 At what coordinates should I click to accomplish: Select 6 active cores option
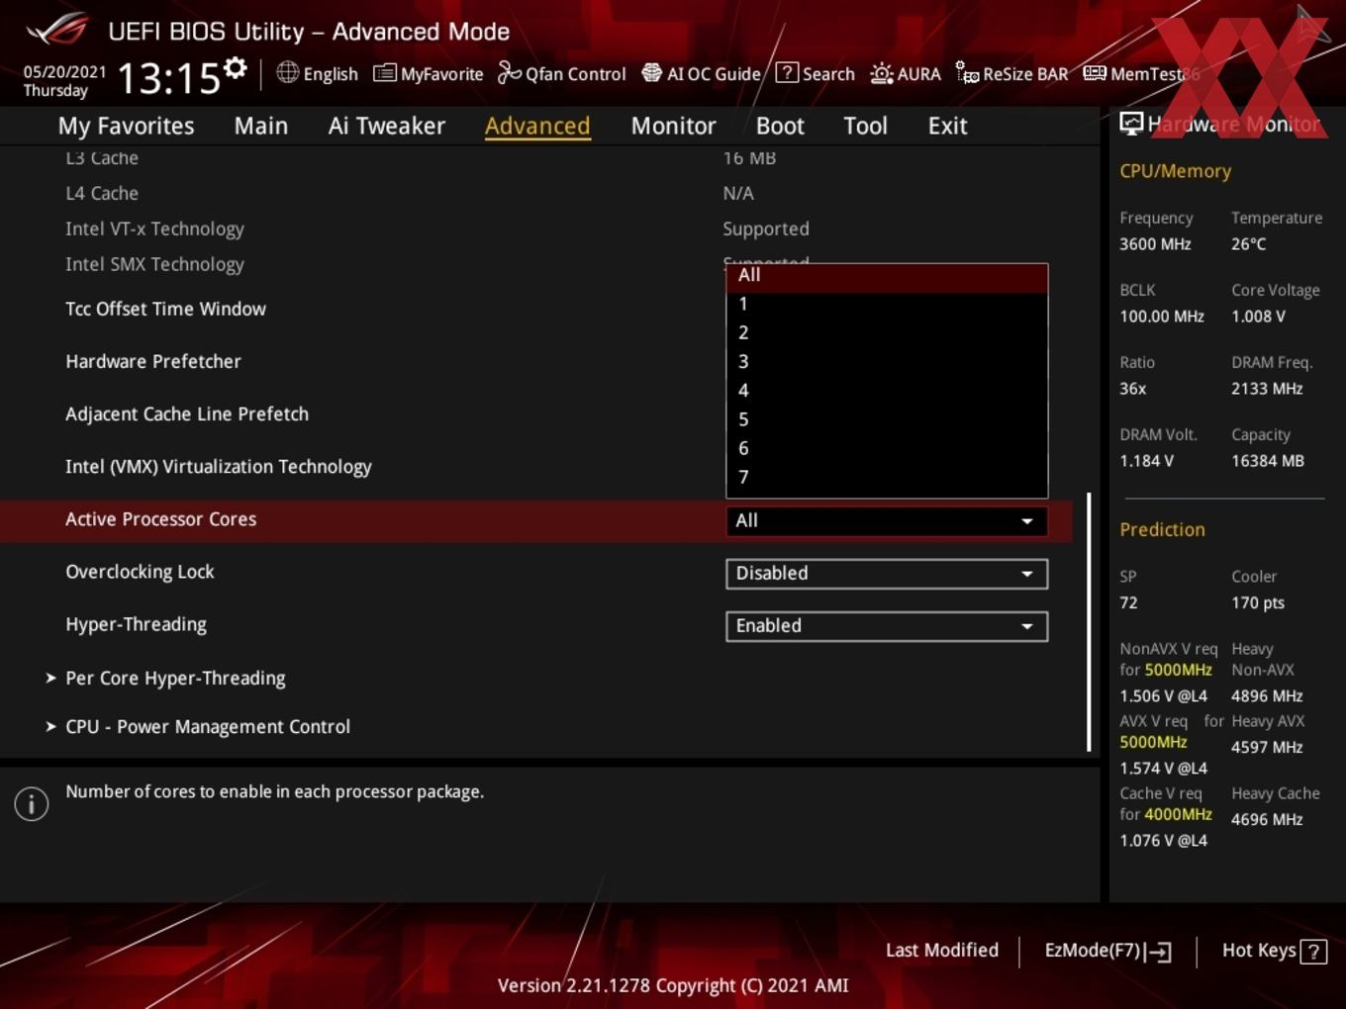coord(887,448)
